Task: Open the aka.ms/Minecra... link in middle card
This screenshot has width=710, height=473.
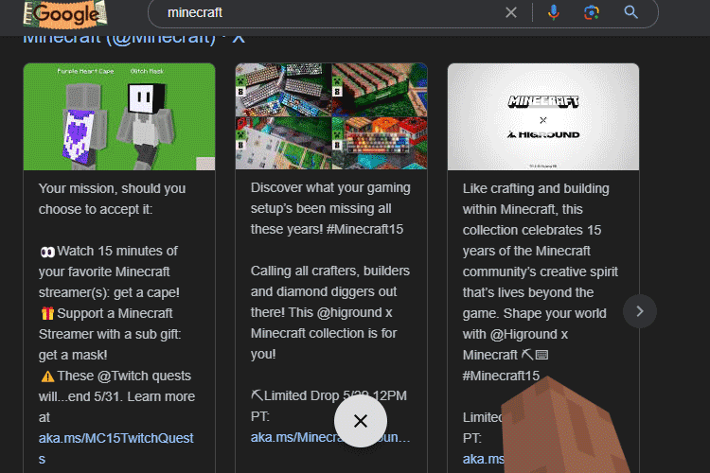Action: (x=330, y=437)
